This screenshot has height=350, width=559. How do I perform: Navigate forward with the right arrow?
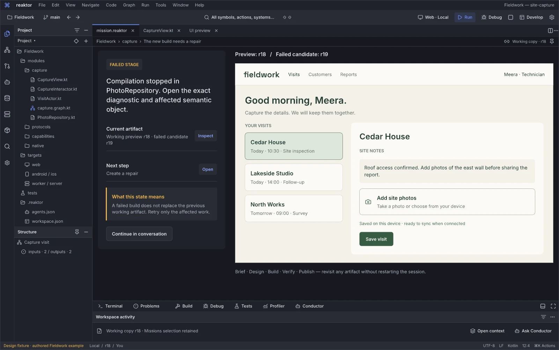(78, 17)
